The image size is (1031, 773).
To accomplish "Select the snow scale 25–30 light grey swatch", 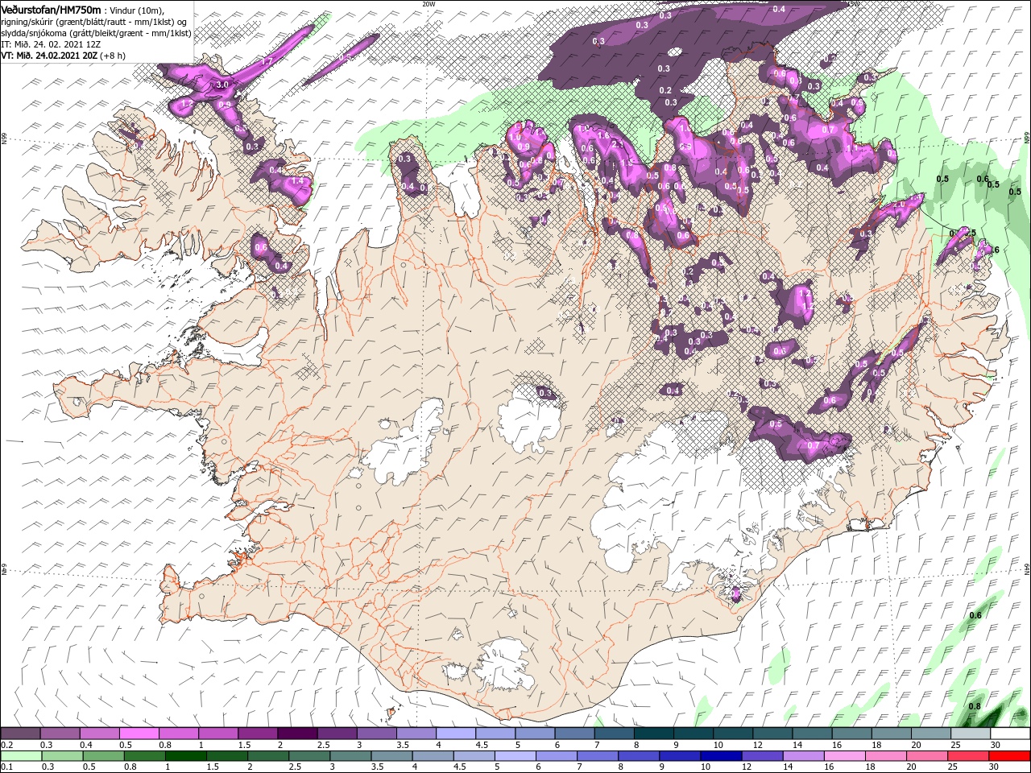I will click(971, 734).
